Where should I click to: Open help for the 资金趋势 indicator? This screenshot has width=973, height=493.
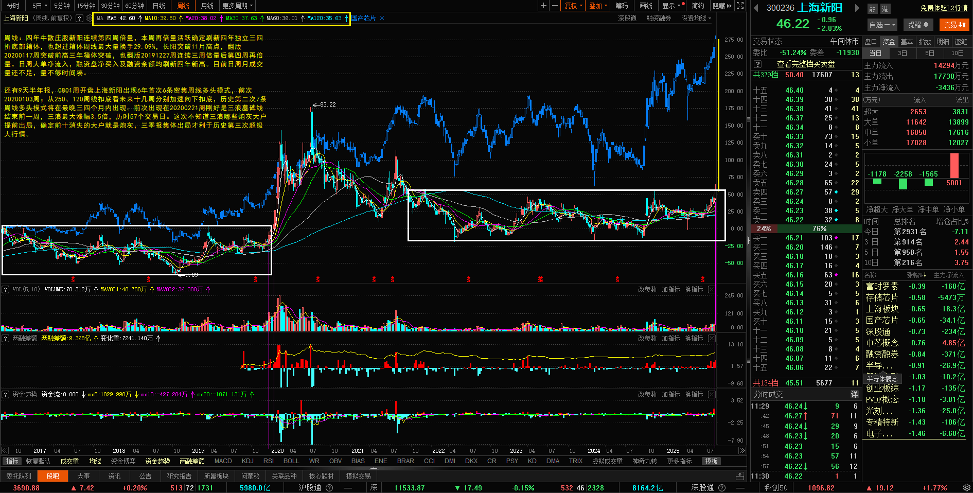coord(6,394)
